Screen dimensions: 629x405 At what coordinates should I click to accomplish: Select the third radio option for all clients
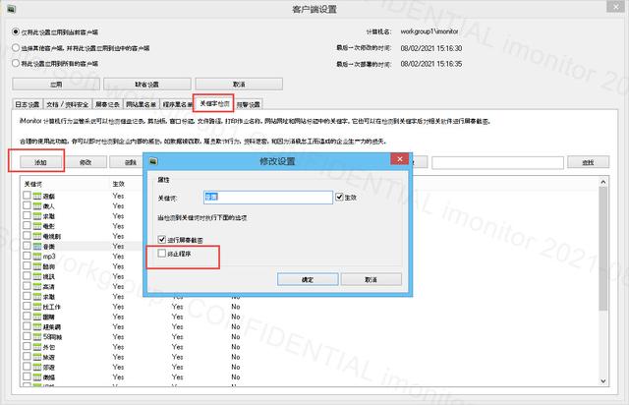pyautogui.click(x=16, y=63)
